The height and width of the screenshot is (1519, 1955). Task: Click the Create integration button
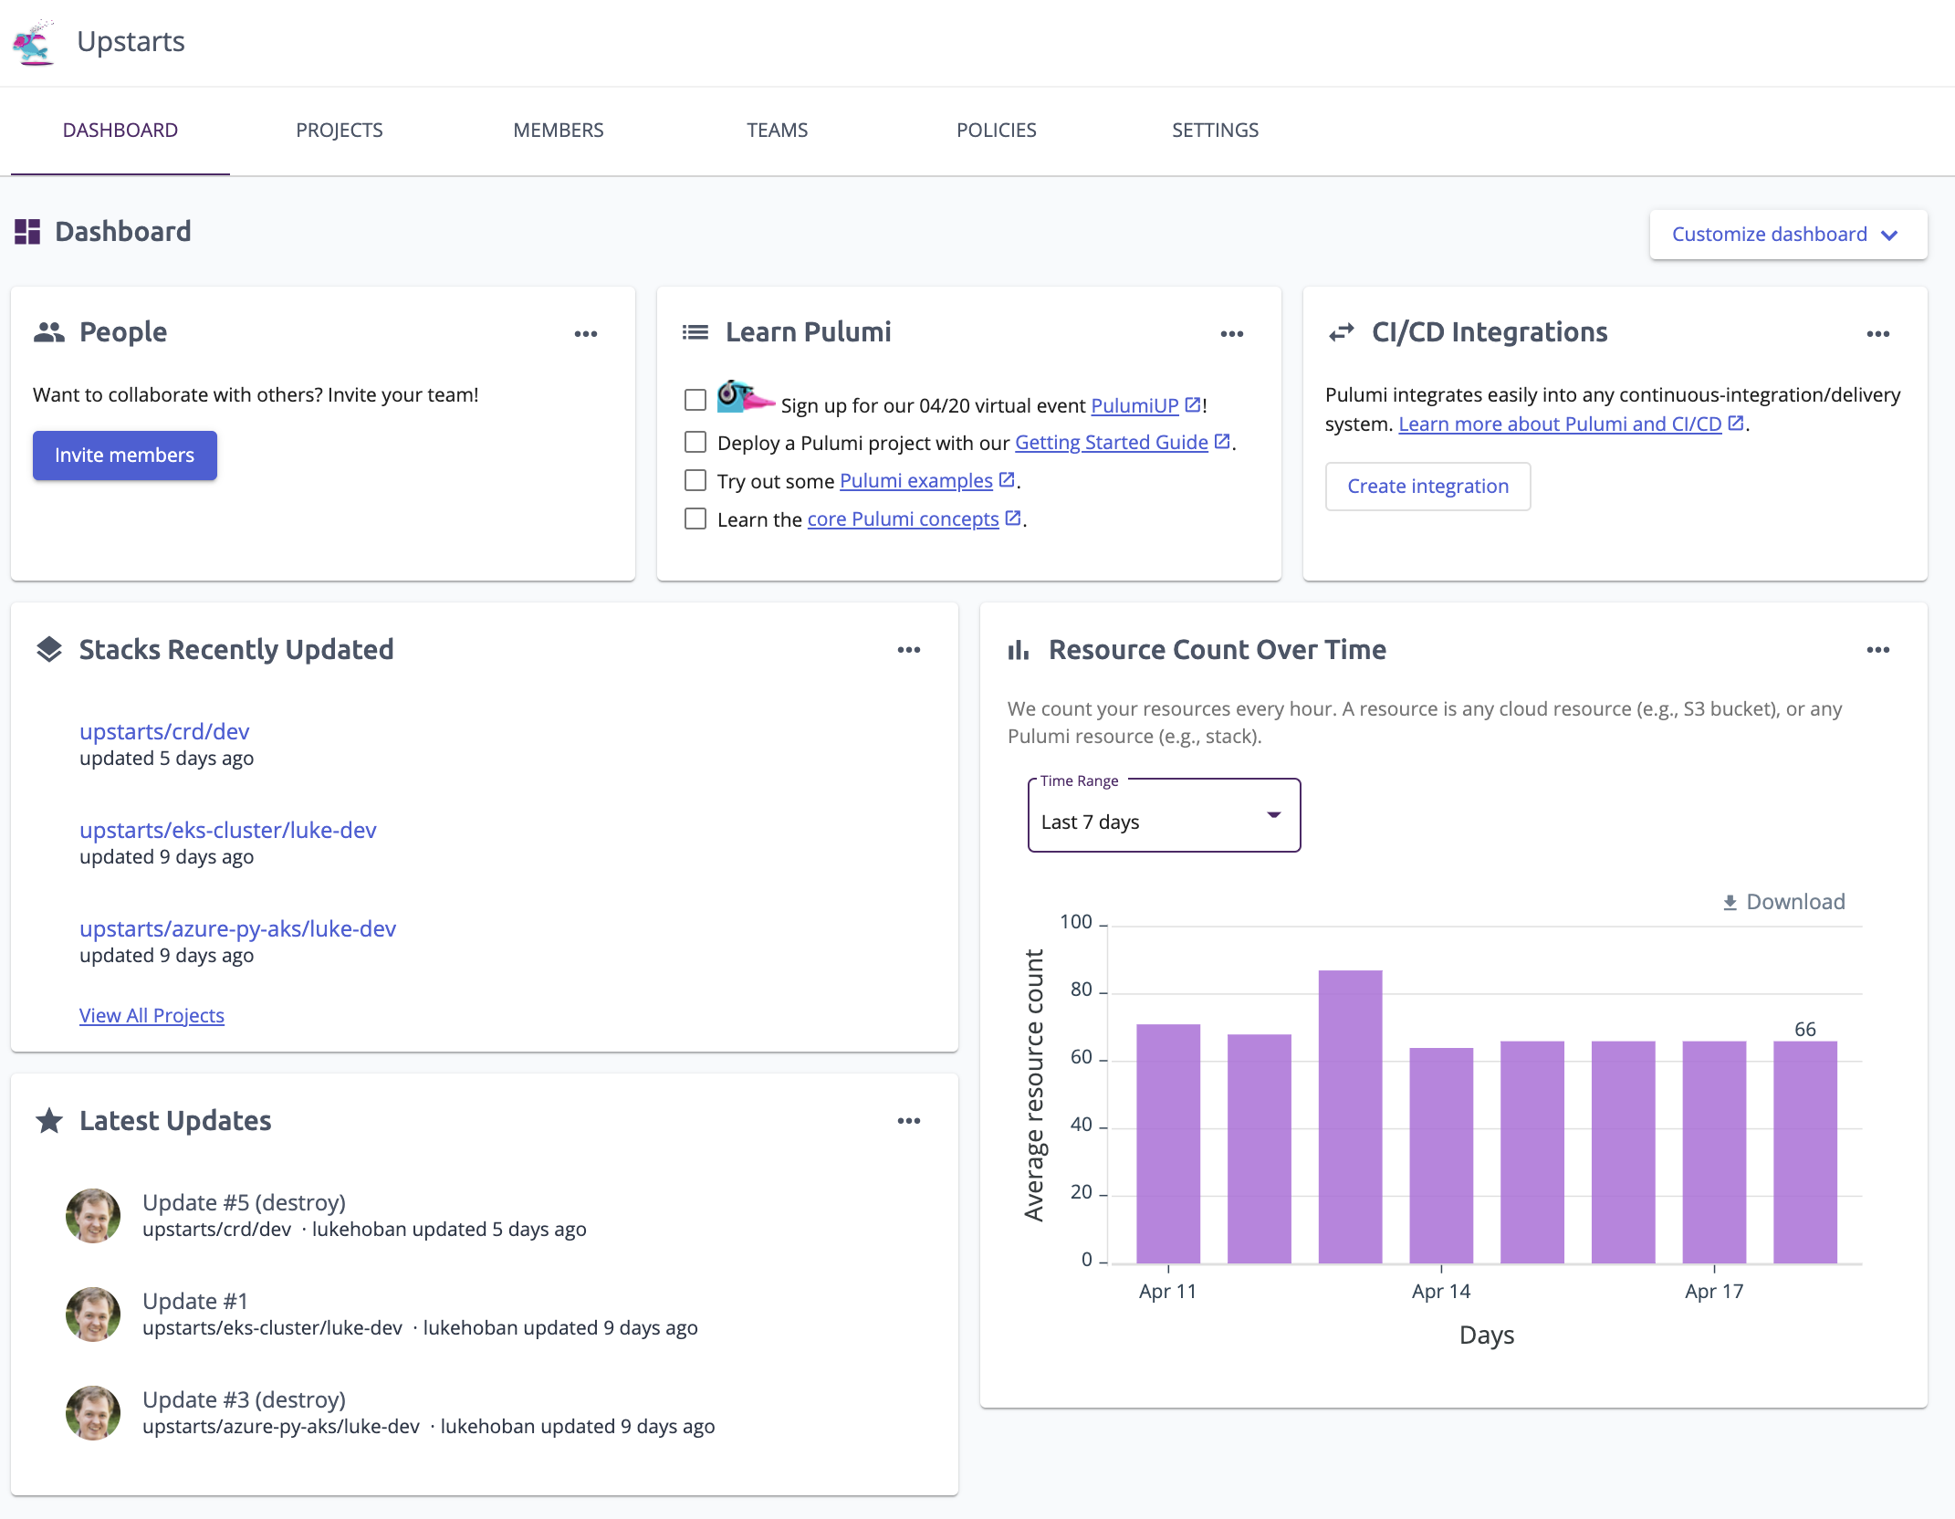(x=1428, y=487)
